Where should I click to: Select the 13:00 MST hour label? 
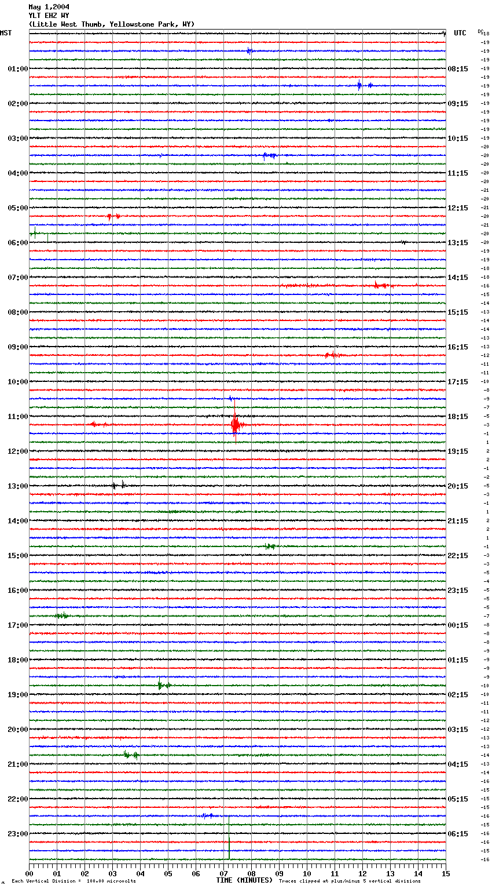tap(17, 486)
